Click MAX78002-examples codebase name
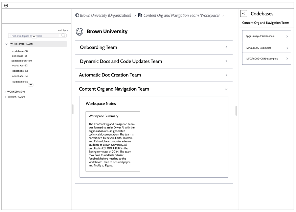The image size is (296, 212). tap(259, 48)
